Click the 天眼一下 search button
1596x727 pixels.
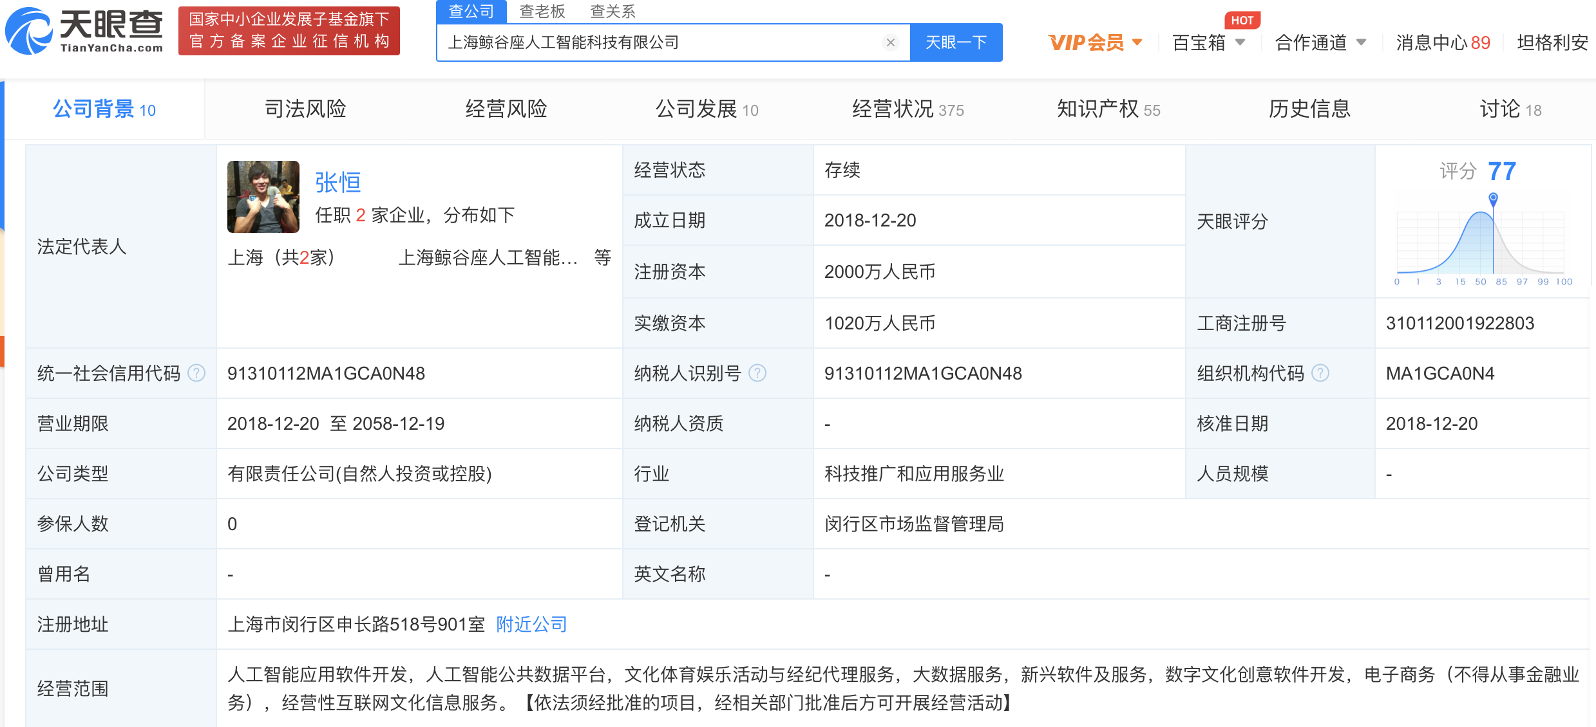(x=956, y=42)
